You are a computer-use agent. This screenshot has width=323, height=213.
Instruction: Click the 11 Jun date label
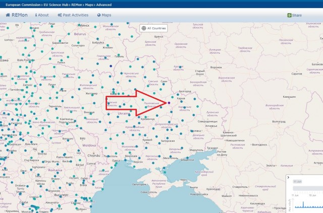pyautogui.click(x=297, y=180)
